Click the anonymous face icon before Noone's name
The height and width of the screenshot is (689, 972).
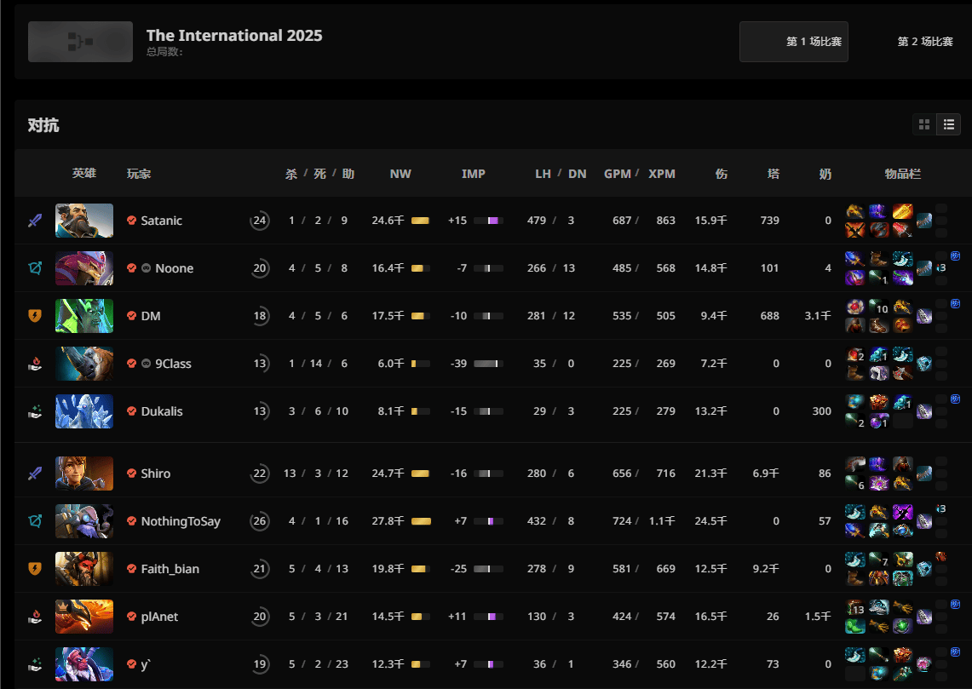[x=146, y=268]
